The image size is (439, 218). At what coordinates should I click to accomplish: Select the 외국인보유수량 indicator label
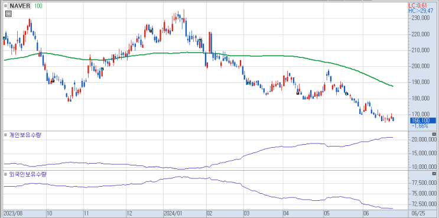pyautogui.click(x=28, y=174)
